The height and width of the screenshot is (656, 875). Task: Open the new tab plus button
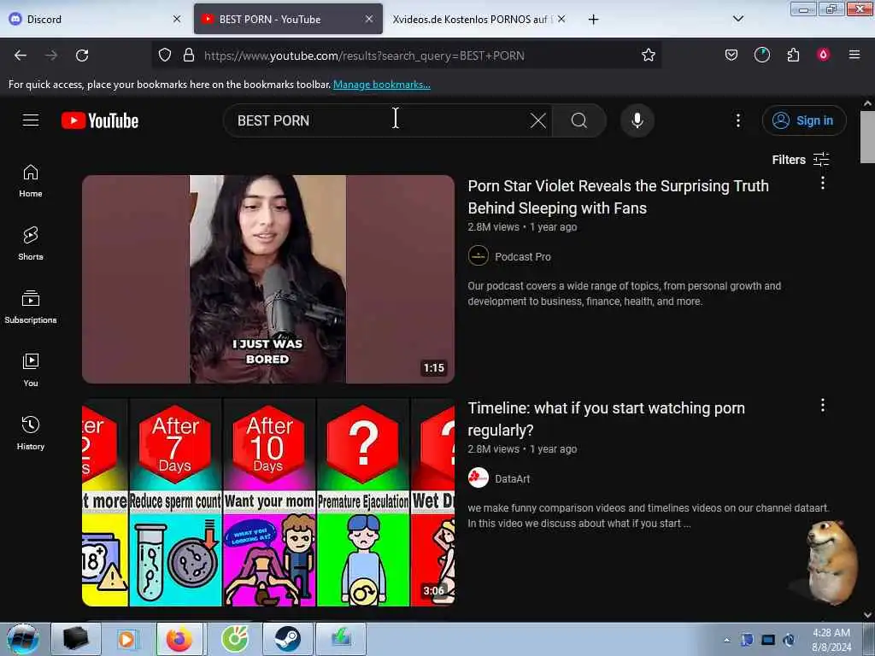point(593,20)
